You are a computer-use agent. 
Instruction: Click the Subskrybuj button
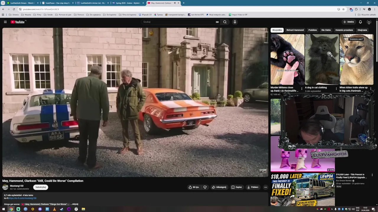pos(40,187)
